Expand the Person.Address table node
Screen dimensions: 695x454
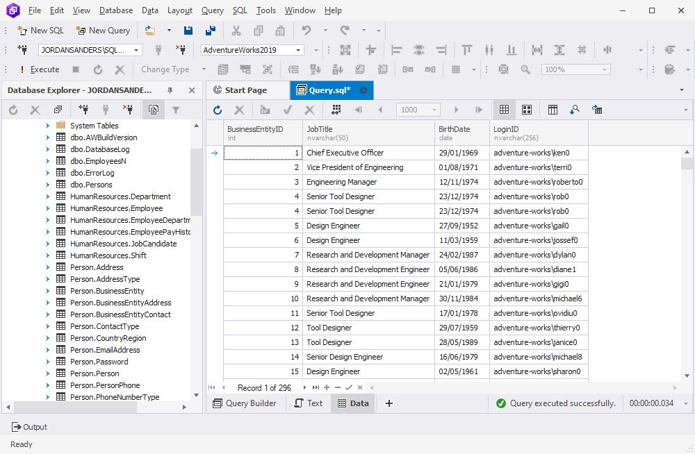point(47,267)
